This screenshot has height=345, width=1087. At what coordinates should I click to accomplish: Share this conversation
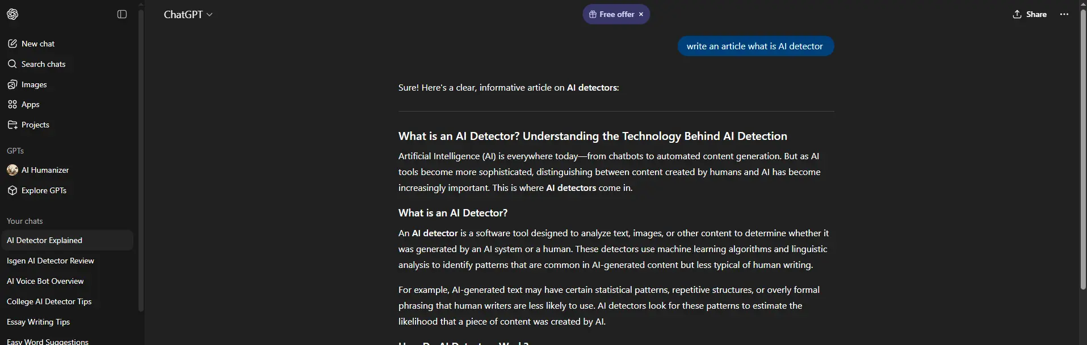pos(1030,14)
